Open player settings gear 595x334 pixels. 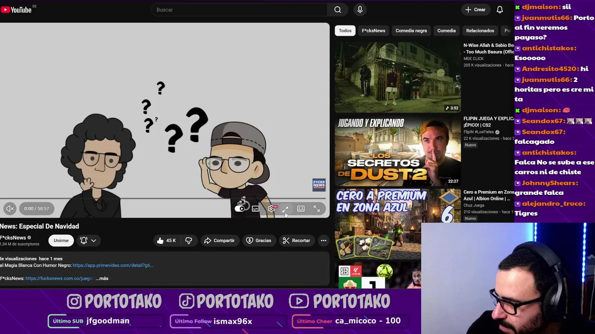(x=271, y=209)
